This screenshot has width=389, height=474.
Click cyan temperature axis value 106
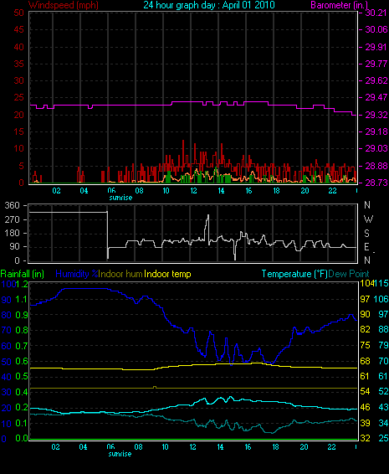(381, 299)
